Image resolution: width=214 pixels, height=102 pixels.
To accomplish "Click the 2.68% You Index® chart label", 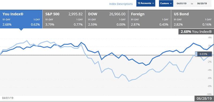I will pos(196,32).
